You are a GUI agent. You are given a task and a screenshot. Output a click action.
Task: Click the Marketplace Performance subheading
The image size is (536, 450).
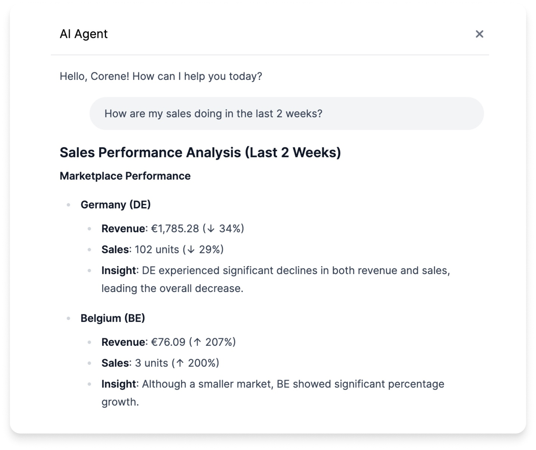125,176
